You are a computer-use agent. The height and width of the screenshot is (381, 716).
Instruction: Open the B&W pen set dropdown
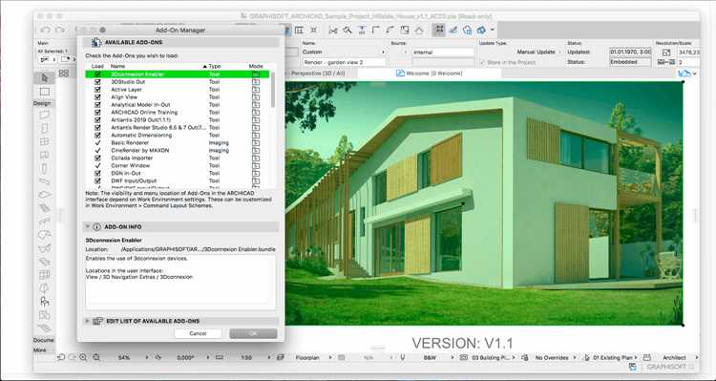453,358
